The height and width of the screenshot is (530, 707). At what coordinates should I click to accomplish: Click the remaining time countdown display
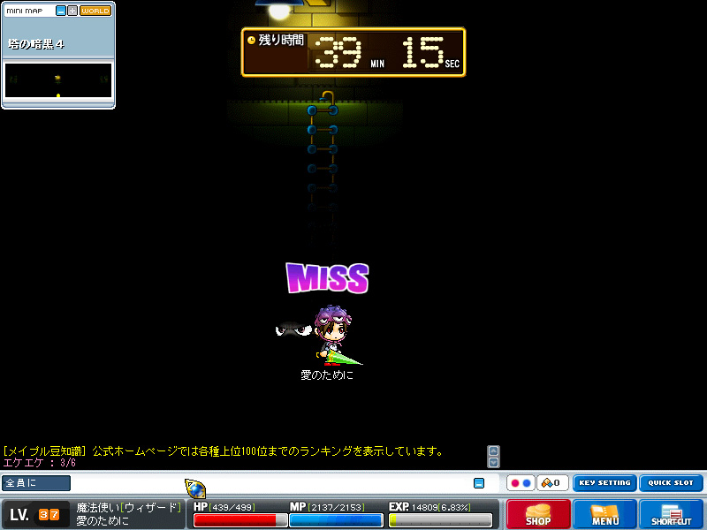[x=353, y=52]
